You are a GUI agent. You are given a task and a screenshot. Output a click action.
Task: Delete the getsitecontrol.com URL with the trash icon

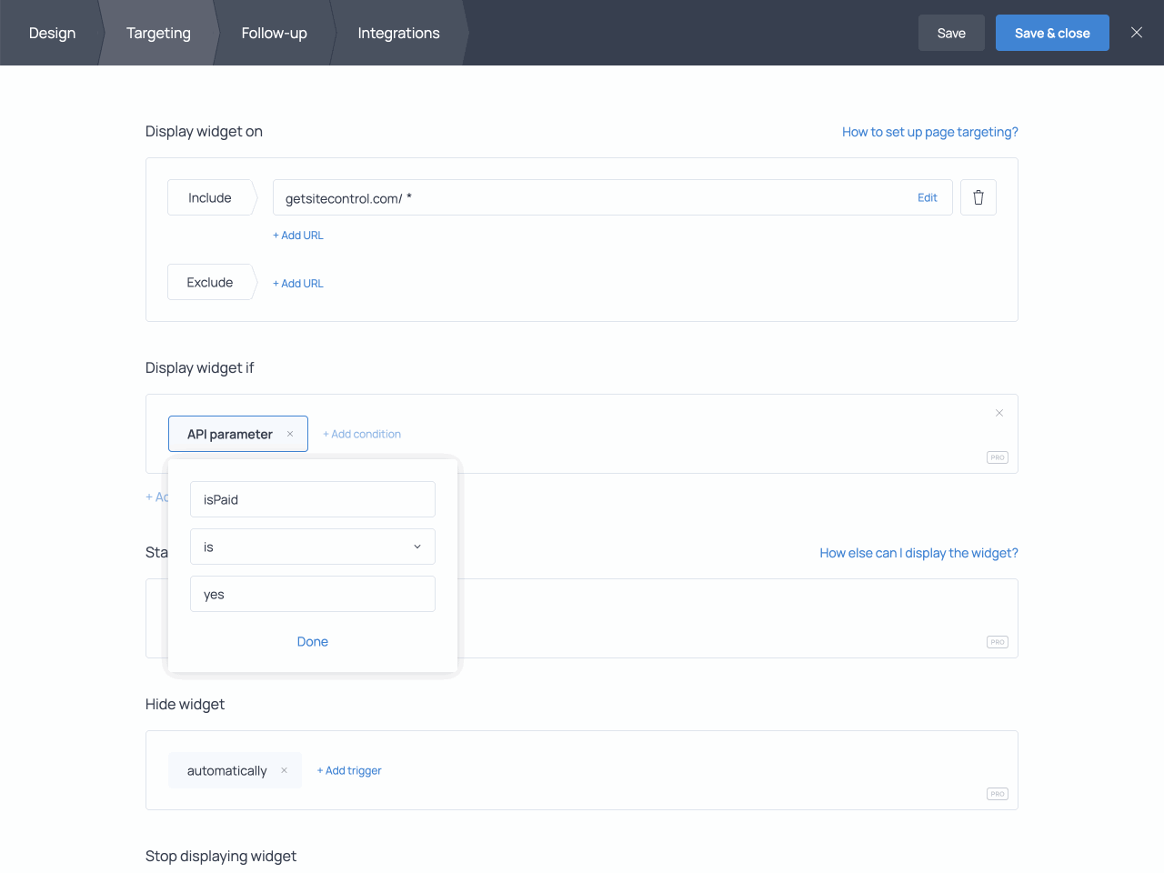click(978, 197)
